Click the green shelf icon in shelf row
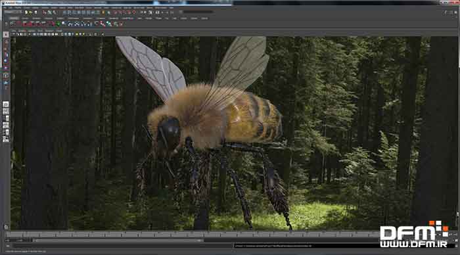460x255 pixels. (58, 24)
